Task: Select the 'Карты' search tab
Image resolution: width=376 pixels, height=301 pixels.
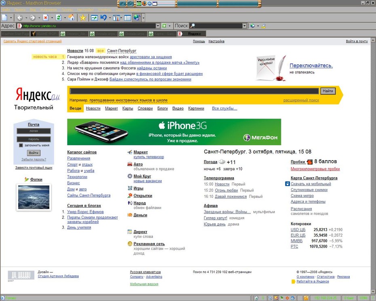Action: (128, 108)
